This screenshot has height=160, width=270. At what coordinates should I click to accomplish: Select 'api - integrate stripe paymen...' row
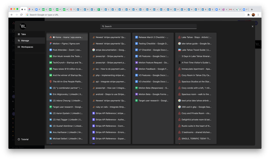110,82
